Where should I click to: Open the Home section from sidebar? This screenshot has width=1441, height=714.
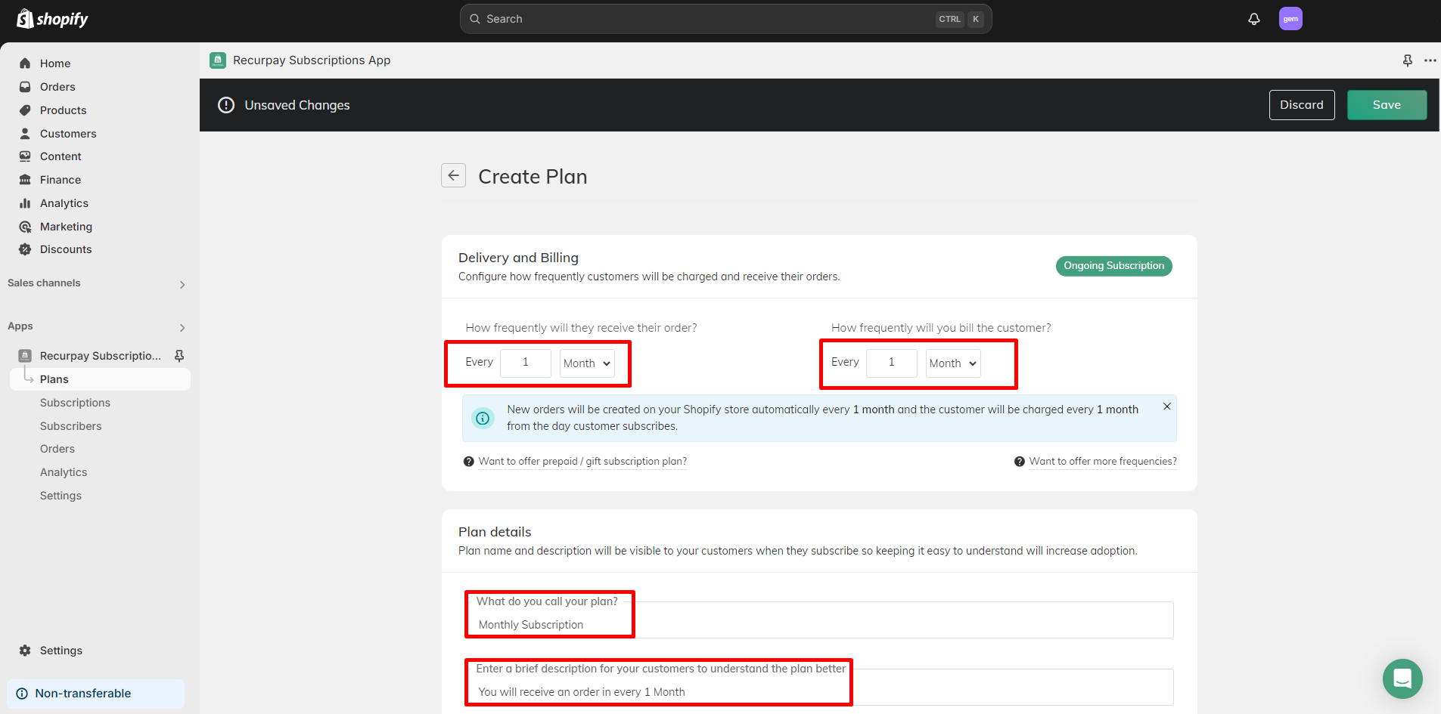(54, 63)
